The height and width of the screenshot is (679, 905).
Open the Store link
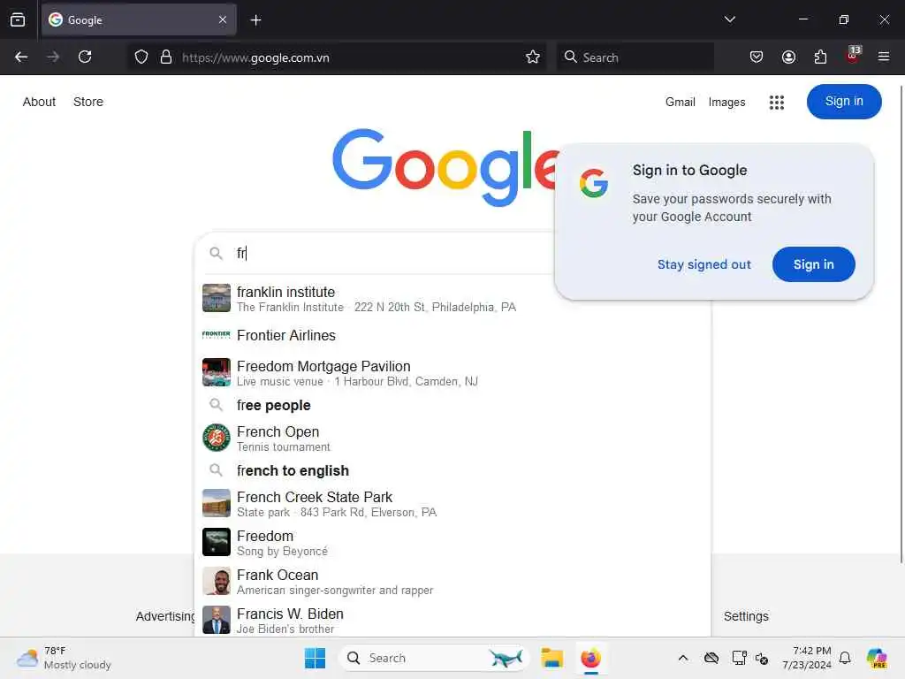click(88, 102)
